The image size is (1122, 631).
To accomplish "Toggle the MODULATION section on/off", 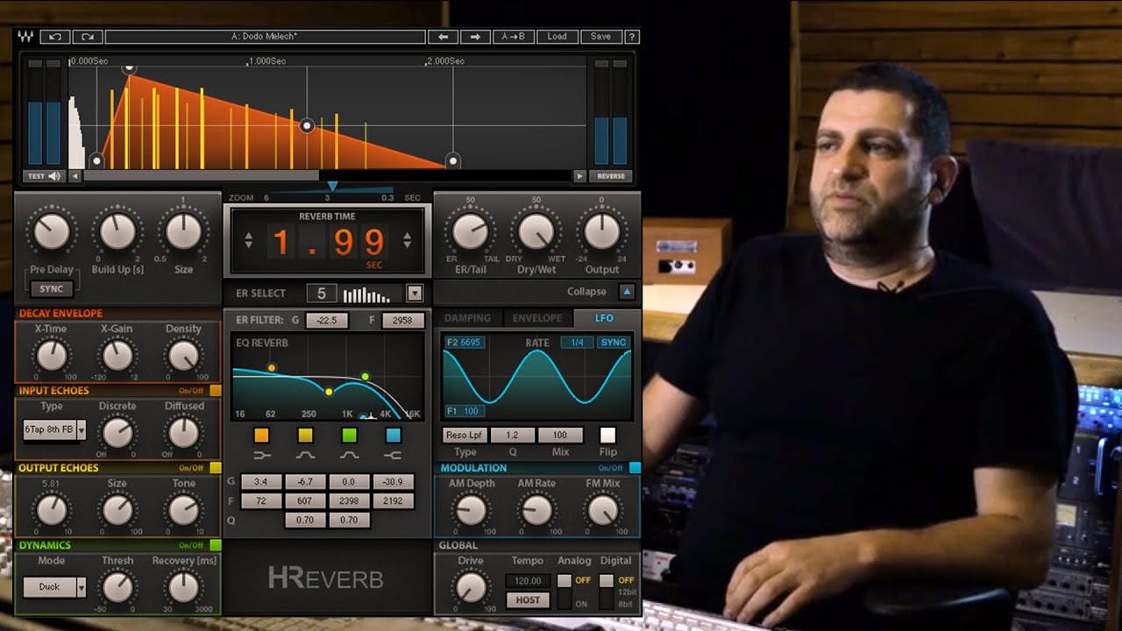I will tap(634, 467).
